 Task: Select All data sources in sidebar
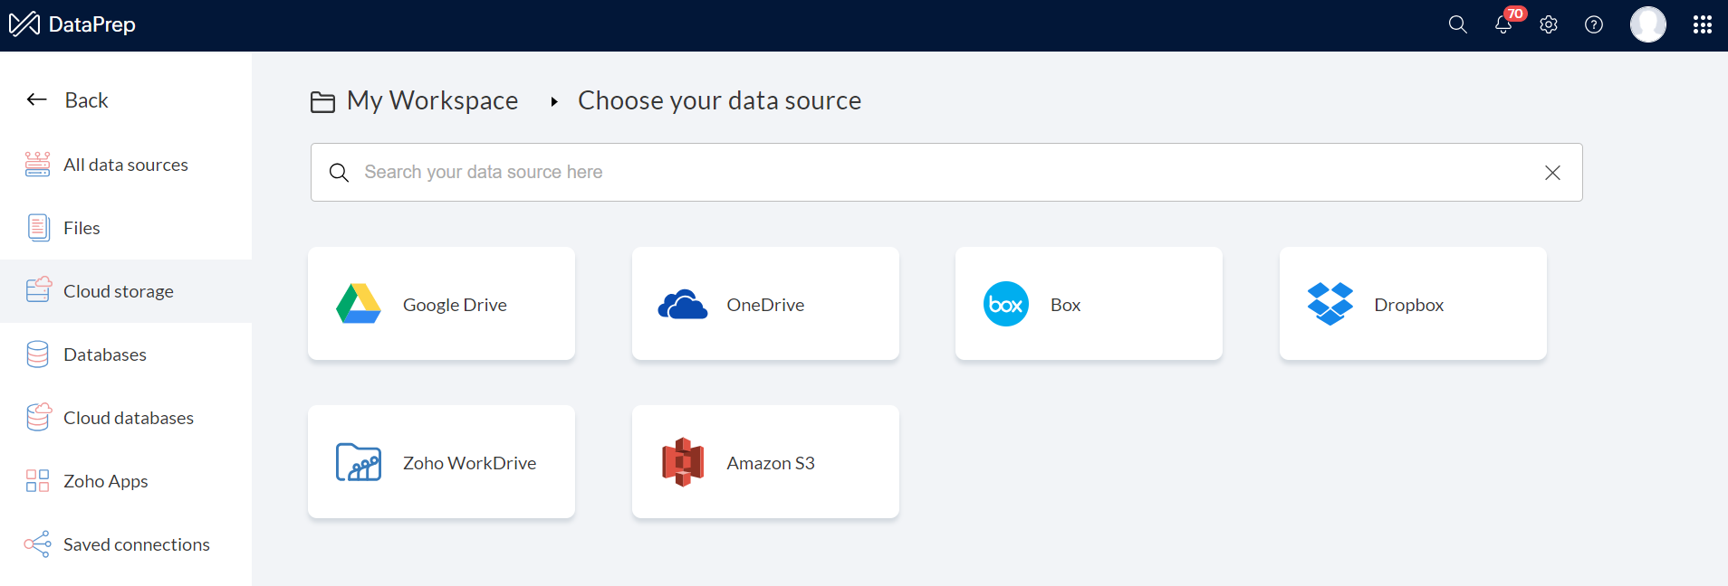click(125, 165)
